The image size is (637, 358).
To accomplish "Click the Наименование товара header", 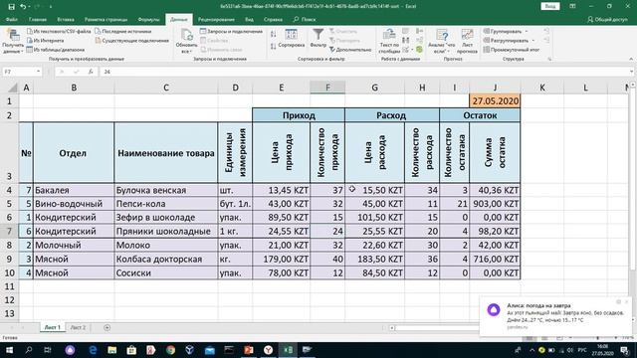I will tap(166, 153).
